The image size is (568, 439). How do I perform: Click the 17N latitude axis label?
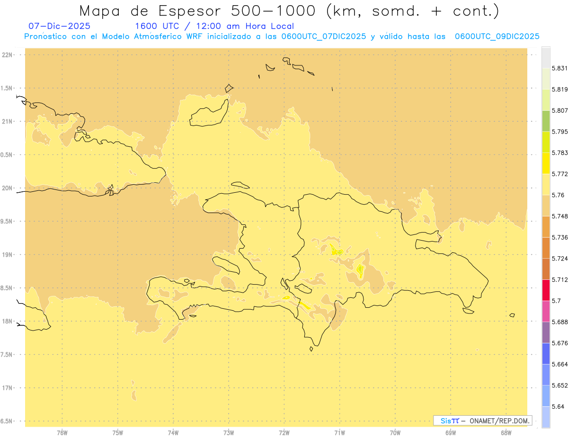(7, 388)
